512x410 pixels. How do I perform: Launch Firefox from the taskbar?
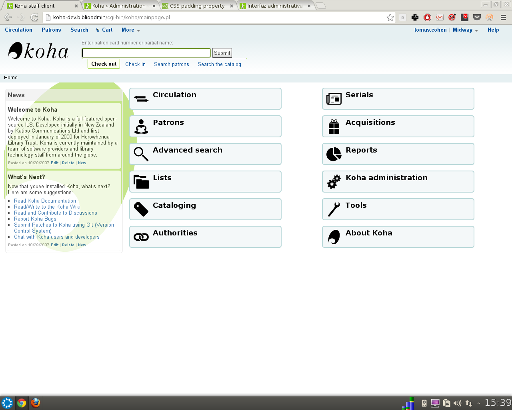point(36,403)
